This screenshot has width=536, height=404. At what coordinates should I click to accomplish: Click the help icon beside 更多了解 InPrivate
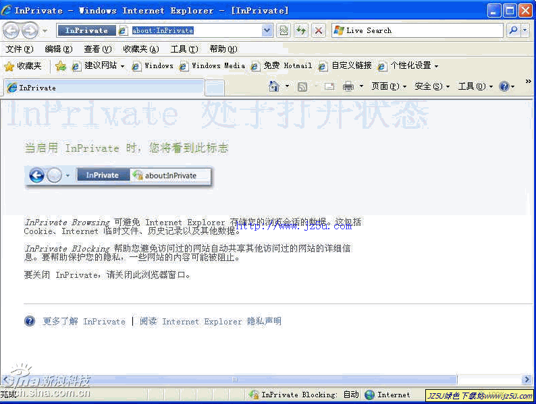[30, 321]
